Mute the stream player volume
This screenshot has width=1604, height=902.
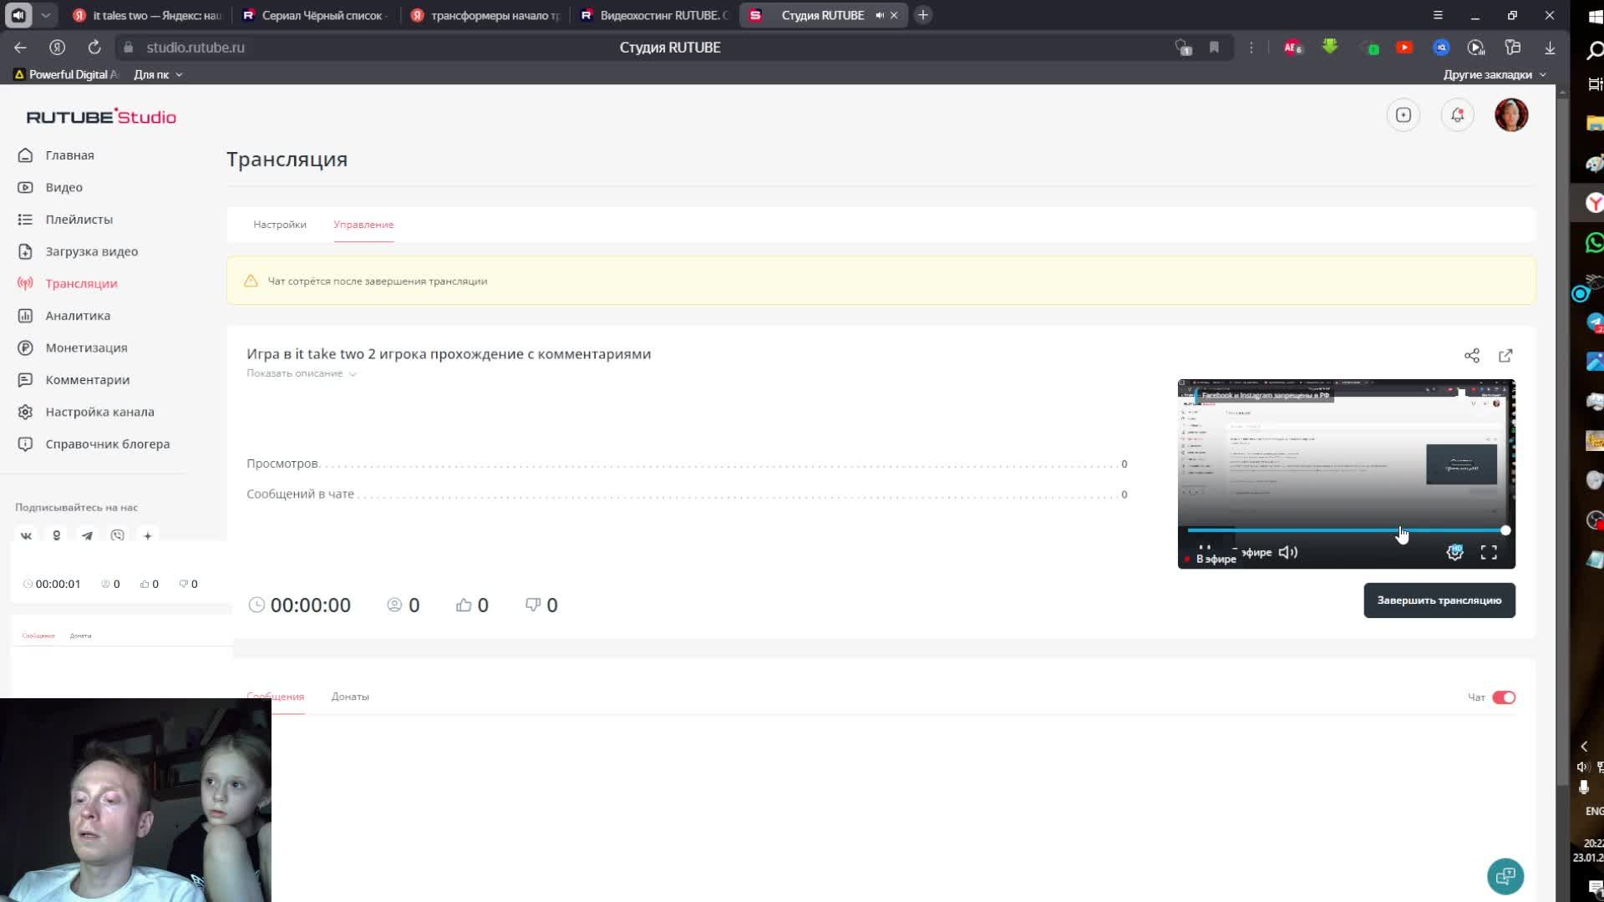(x=1287, y=552)
